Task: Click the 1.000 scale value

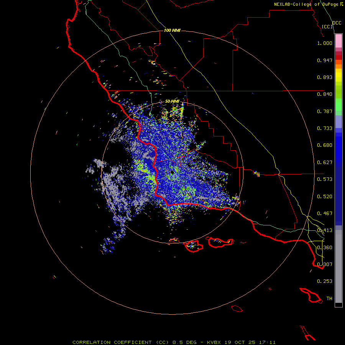Action: [x=325, y=43]
